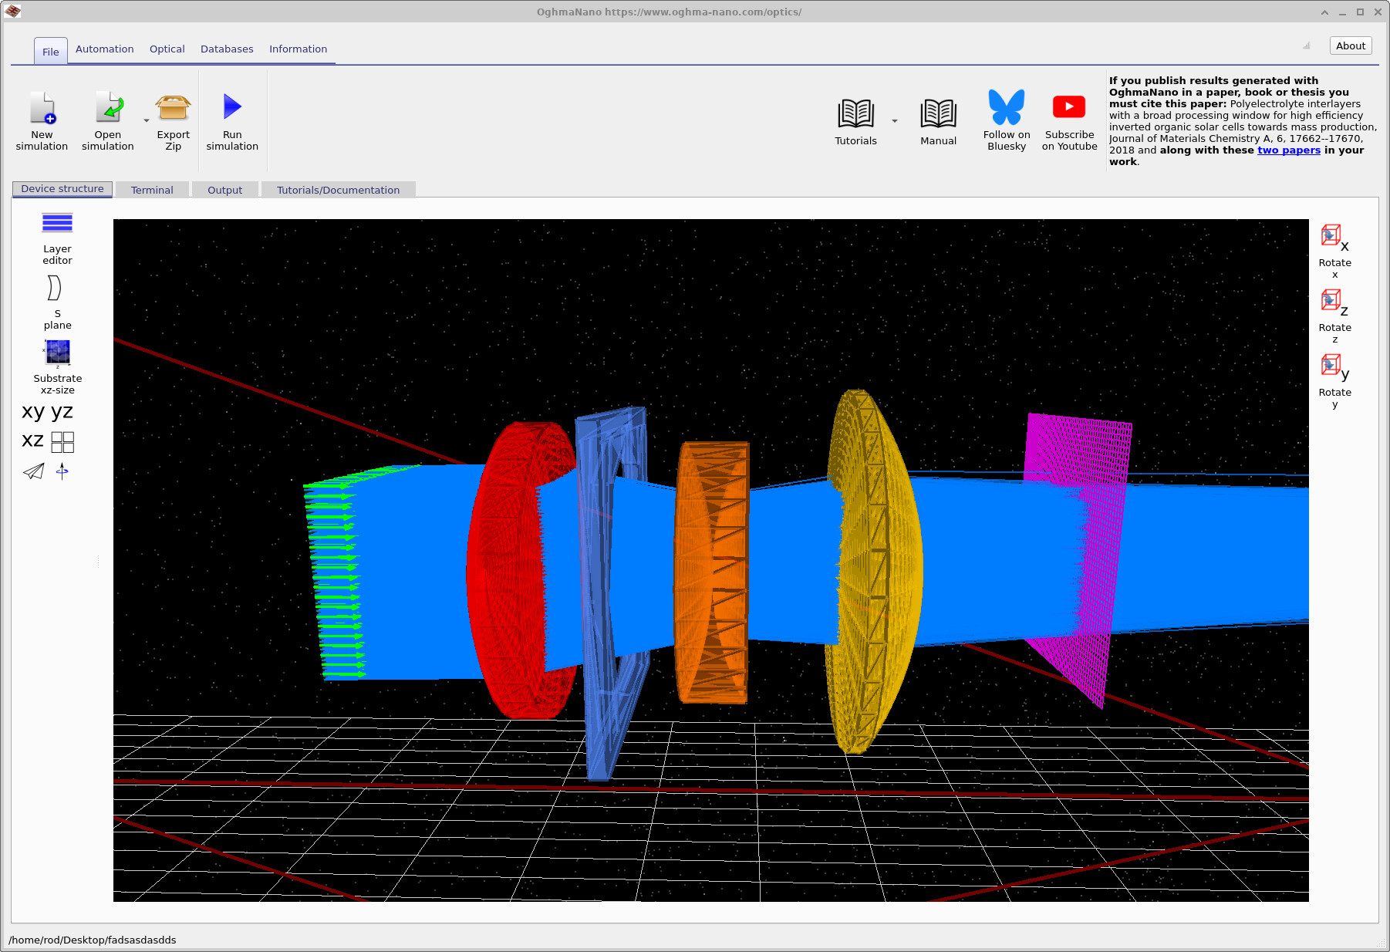Open the two papers link
Image resolution: width=1390 pixels, height=952 pixels.
pos(1289,150)
